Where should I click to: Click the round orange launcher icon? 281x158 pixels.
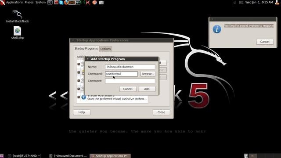pyautogui.click(x=95, y=3)
